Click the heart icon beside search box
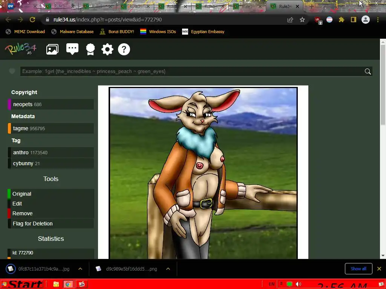This screenshot has width=386, height=289. [12, 71]
